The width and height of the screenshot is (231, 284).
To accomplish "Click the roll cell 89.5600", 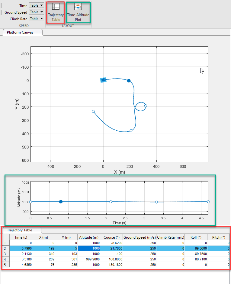I will (x=196, y=248).
